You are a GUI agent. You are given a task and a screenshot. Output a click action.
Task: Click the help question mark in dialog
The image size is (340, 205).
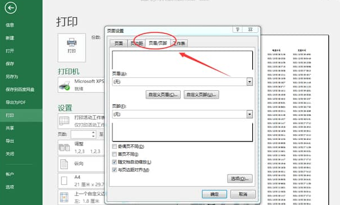238,30
